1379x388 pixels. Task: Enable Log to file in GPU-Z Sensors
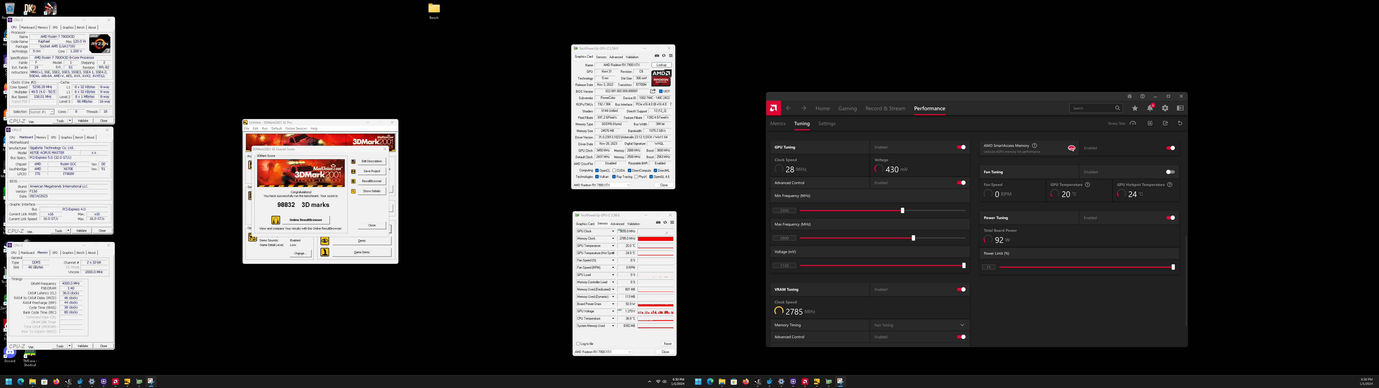tap(578, 344)
